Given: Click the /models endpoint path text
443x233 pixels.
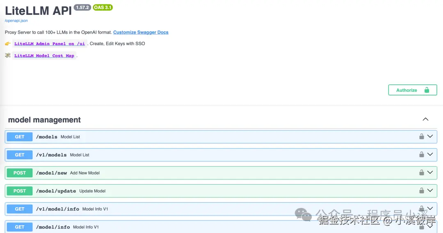Looking at the screenshot, I should pyautogui.click(x=47, y=137).
